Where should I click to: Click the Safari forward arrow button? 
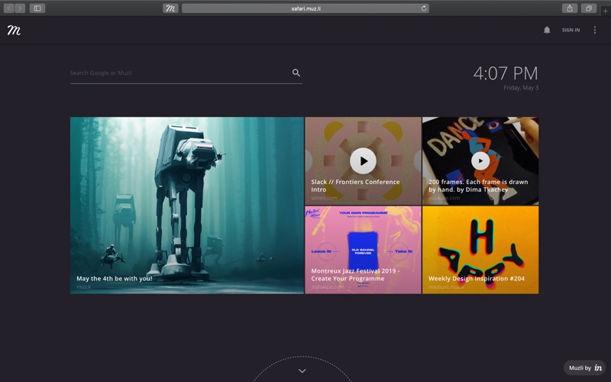(x=20, y=8)
